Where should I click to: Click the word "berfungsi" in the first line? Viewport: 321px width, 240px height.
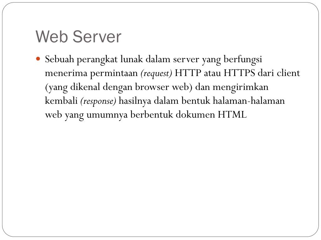pos(243,60)
